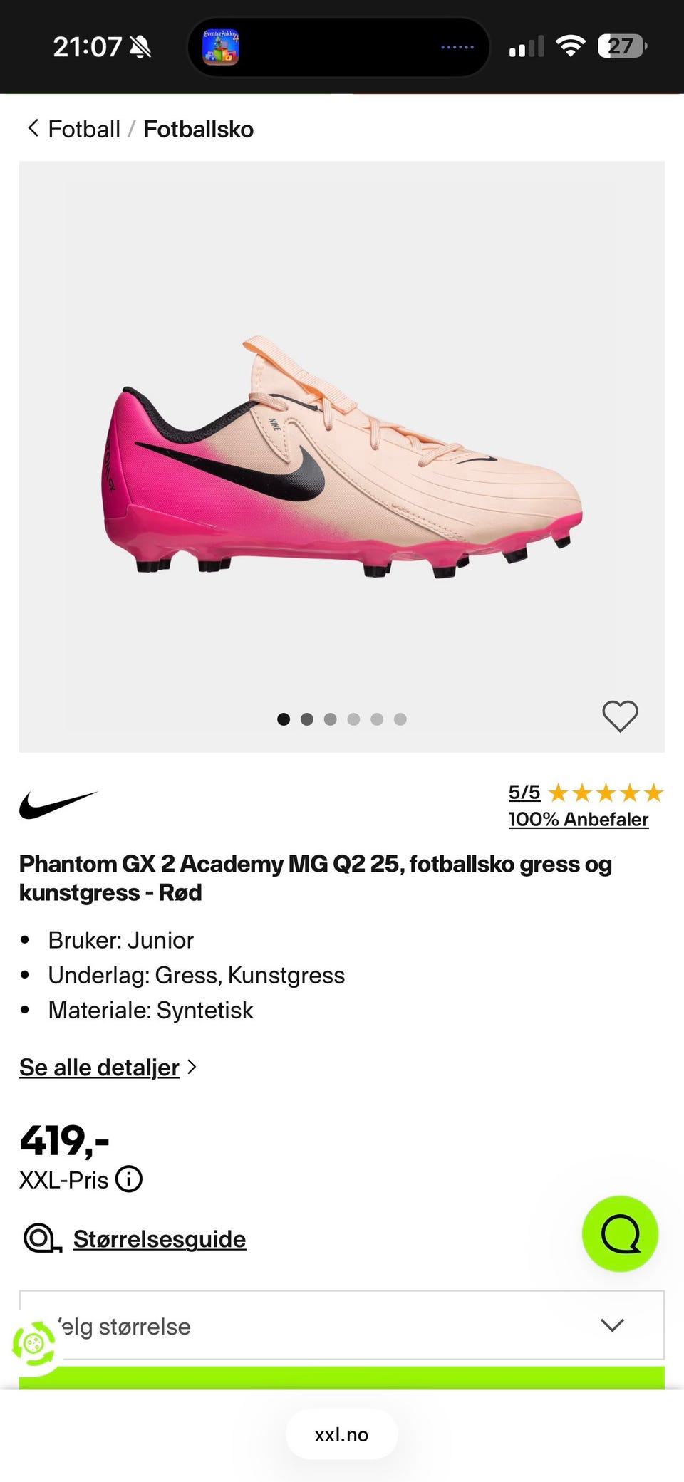The height and width of the screenshot is (1482, 684).
Task: Tap the five-star rating icons
Action: (606, 793)
